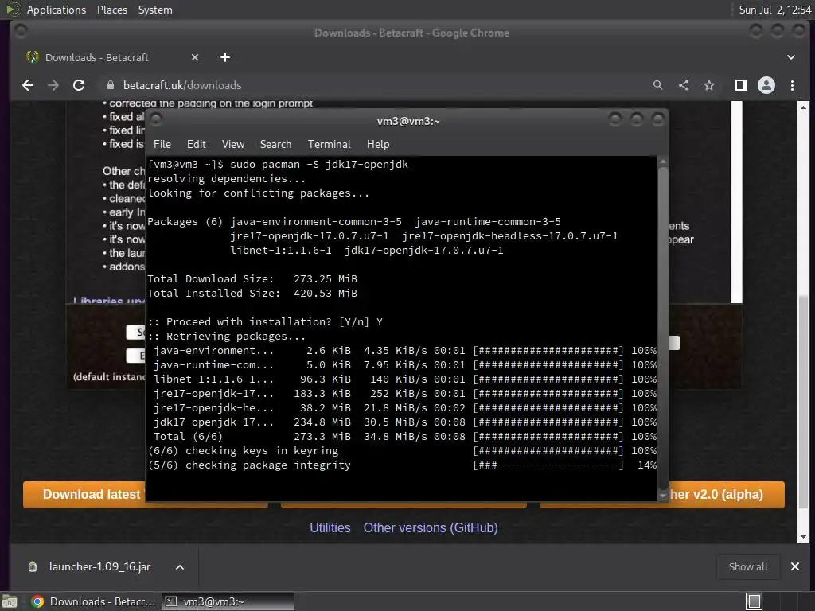Open terminal Edit menu
815x611 pixels.
click(196, 145)
